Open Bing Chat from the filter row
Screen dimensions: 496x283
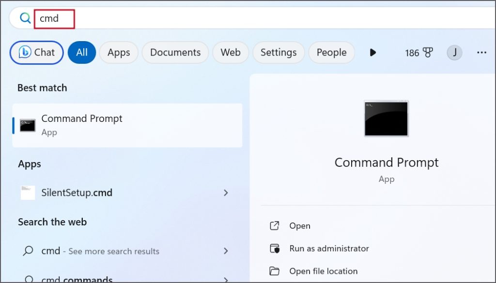(x=37, y=52)
